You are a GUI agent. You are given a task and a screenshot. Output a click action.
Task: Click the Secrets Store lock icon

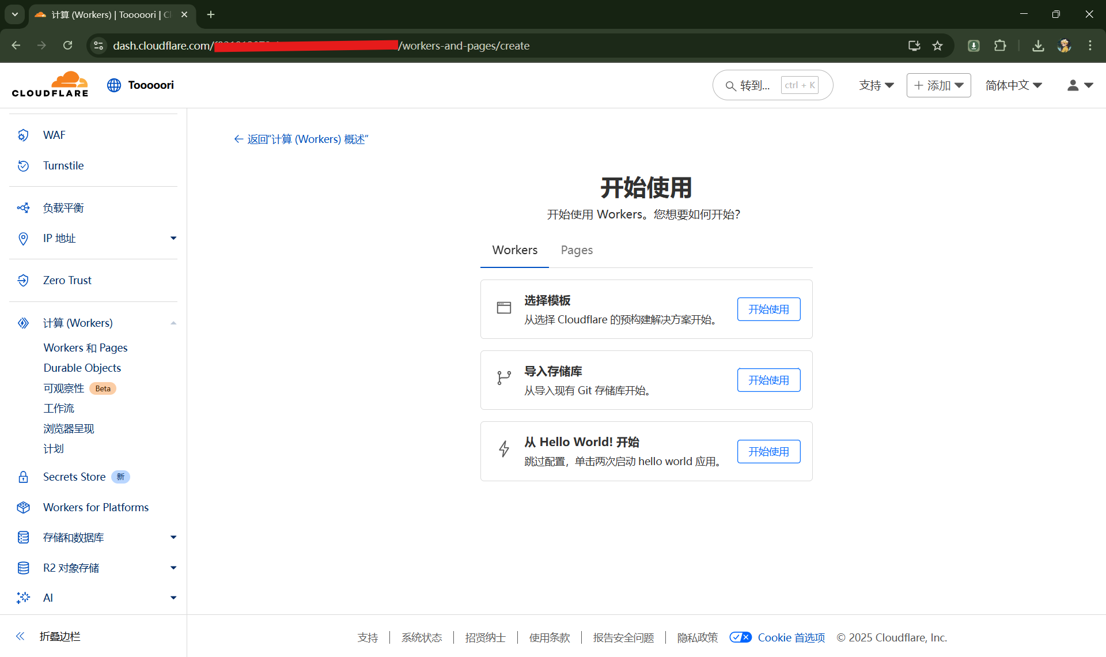click(x=23, y=477)
